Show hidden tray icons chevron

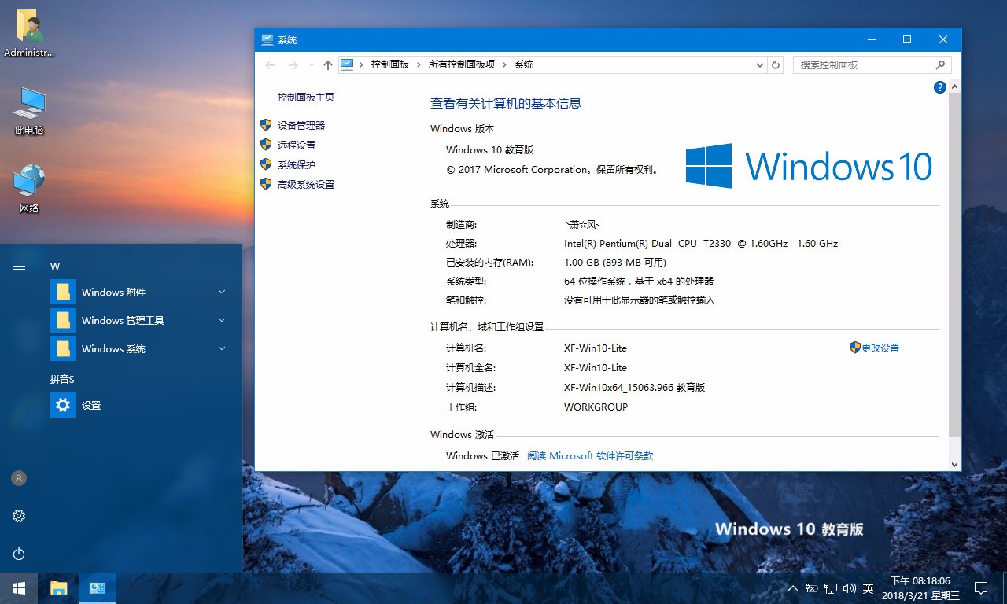click(x=792, y=588)
